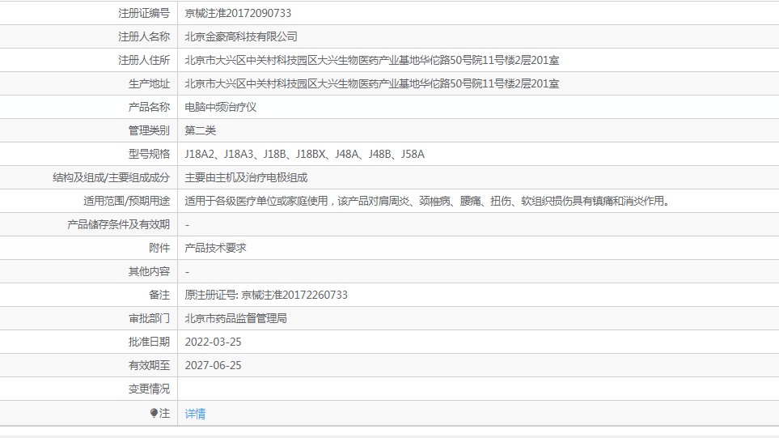Click the 注册人住所 address value
The width and height of the screenshot is (779, 438).
pos(371,60)
